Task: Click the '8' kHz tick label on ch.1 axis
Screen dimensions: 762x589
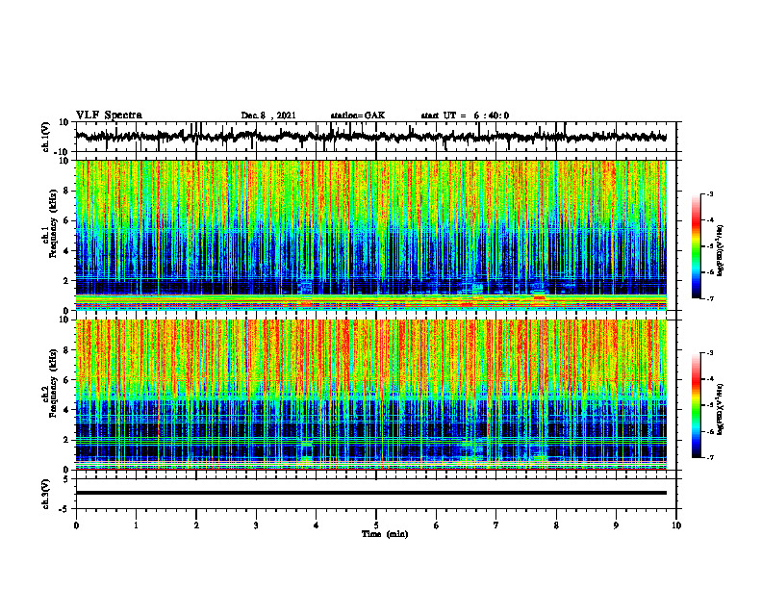Action: (x=66, y=191)
